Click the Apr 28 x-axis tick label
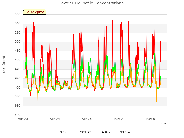Image resolution: width=184 pixels, height=138 pixels. click(87, 119)
